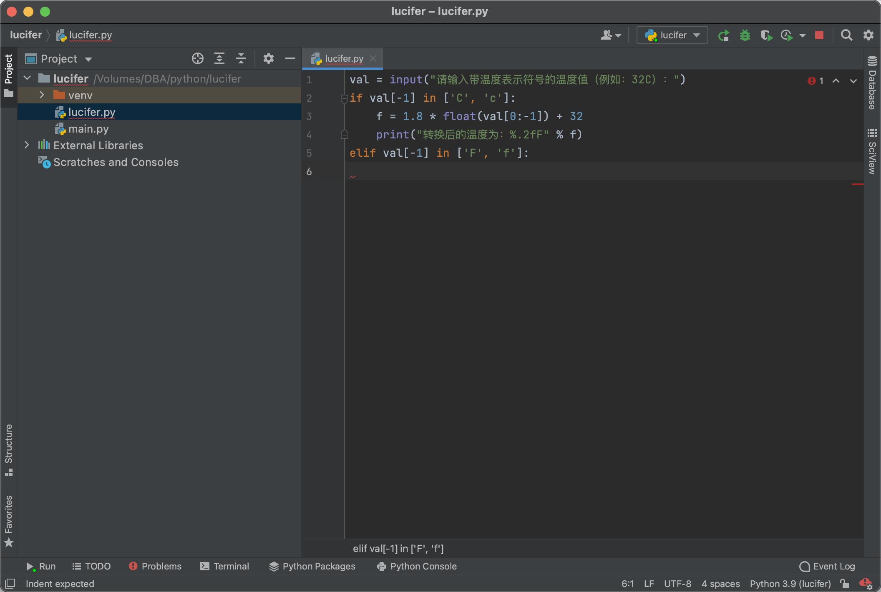The height and width of the screenshot is (592, 881).
Task: Click the Settings gear icon in toolbar
Action: click(x=868, y=34)
